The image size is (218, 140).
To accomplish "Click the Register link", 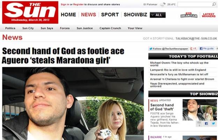I will 78,5.
